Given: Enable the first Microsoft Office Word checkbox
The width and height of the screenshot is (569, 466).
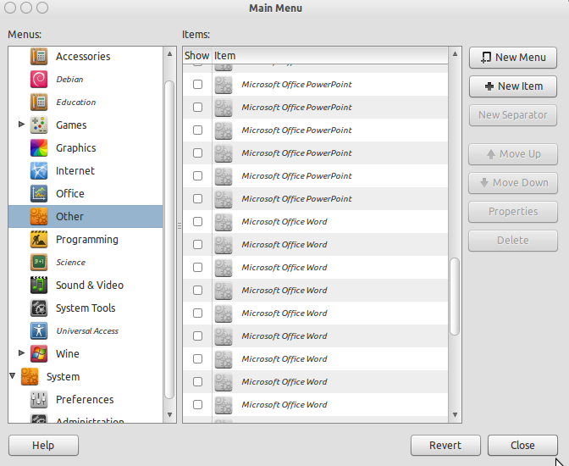Looking at the screenshot, I should 198,221.
